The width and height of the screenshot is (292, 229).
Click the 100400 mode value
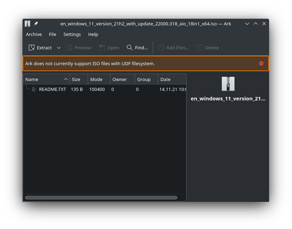pyautogui.click(x=97, y=89)
